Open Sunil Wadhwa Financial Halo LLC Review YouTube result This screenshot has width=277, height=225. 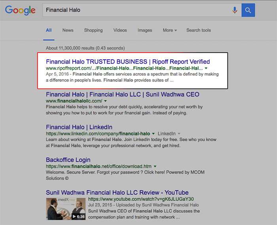117,192
